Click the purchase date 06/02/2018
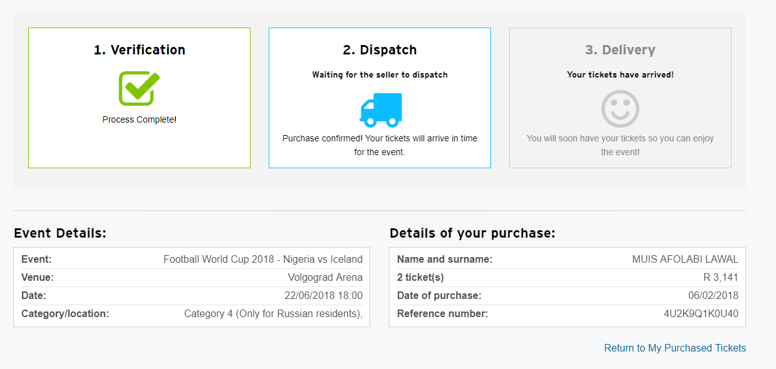This screenshot has width=776, height=369. pyautogui.click(x=713, y=296)
